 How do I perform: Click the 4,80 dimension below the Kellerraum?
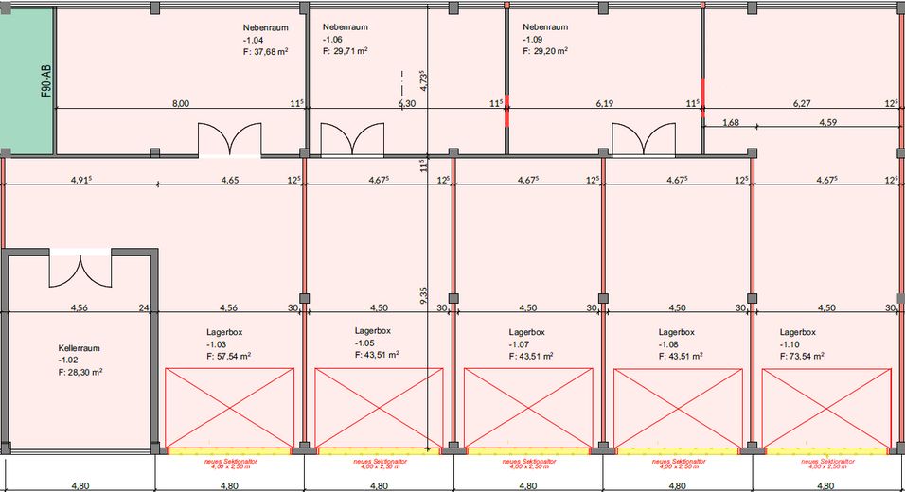pyautogui.click(x=80, y=486)
